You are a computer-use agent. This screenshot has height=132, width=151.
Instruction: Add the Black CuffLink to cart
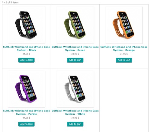[26, 60]
